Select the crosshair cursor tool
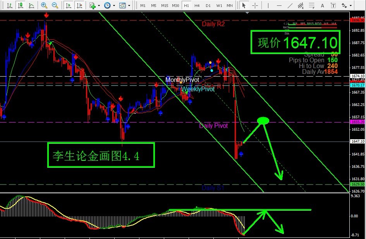This screenshot has width=366, height=239. 255,5
